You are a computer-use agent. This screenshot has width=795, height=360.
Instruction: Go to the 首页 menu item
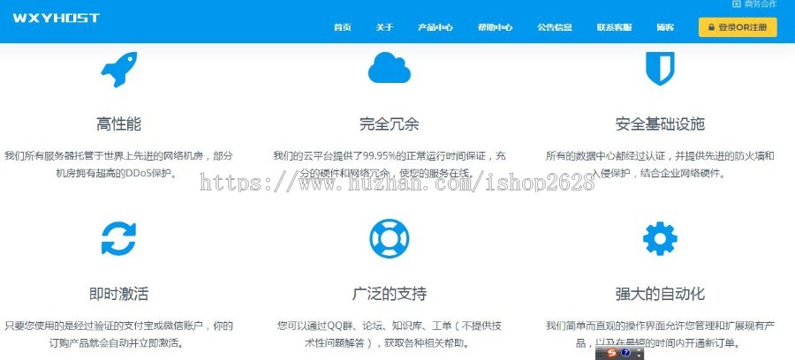[342, 27]
